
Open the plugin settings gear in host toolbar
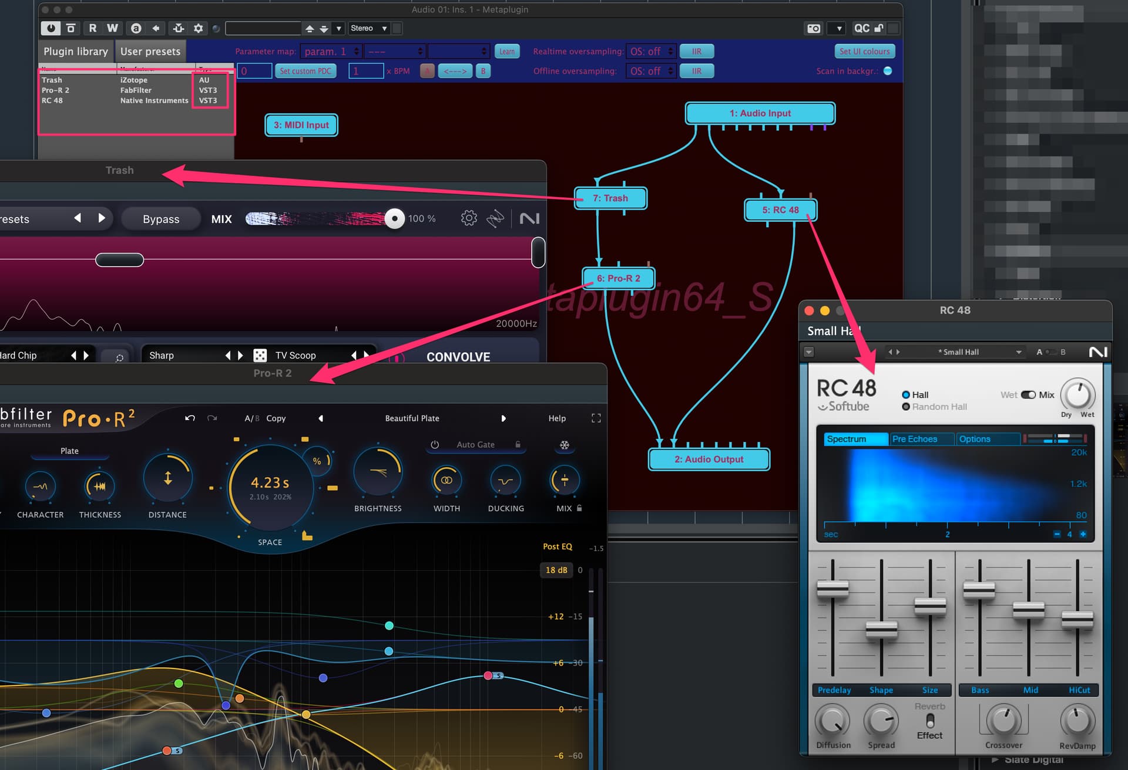coord(199,28)
